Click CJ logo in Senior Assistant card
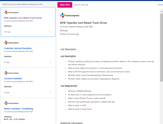 click(x=11, y=103)
